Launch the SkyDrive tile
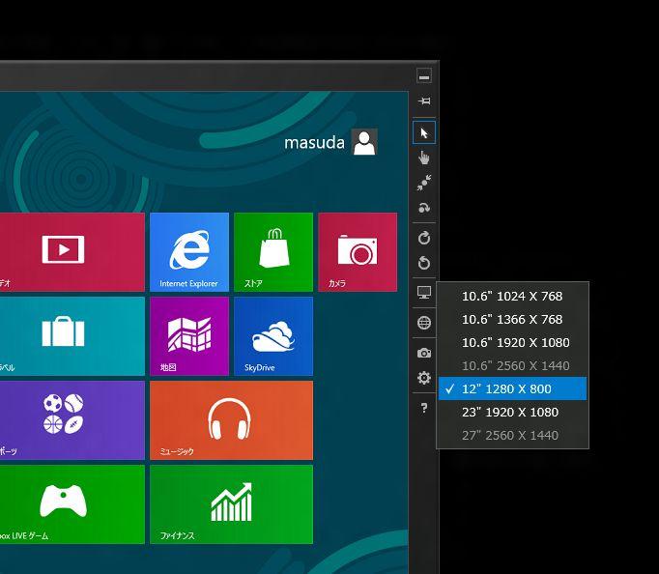This screenshot has height=574, width=659. click(273, 335)
